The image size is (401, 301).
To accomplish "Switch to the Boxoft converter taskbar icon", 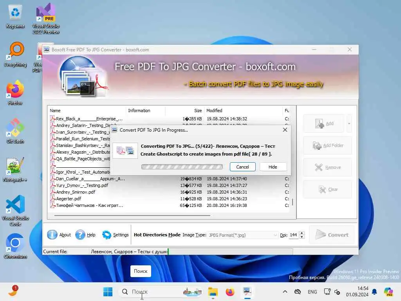I will tap(247, 292).
